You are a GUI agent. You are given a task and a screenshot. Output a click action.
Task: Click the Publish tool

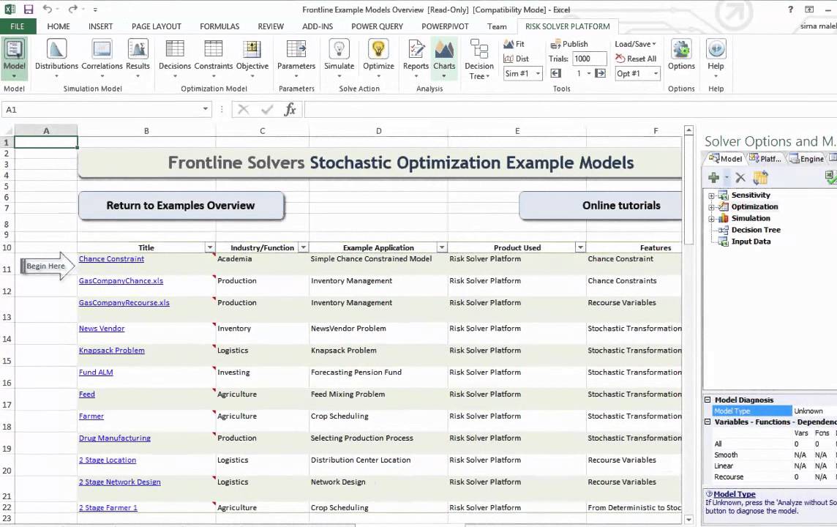[569, 44]
